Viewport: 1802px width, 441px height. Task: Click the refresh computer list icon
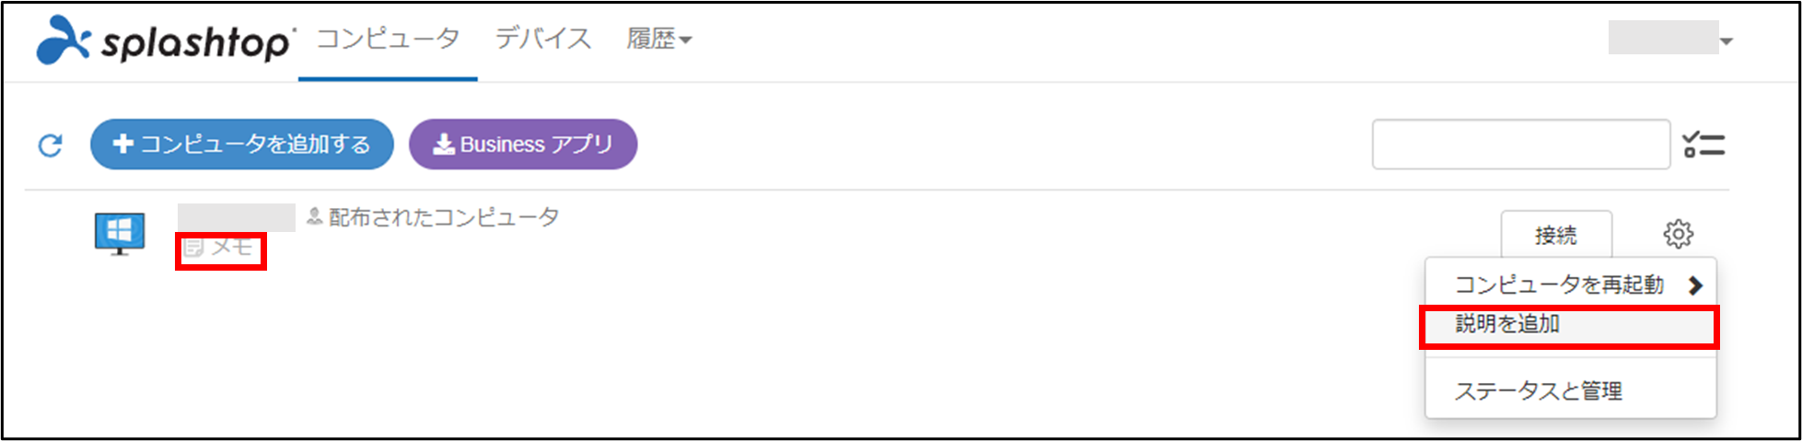pyautogui.click(x=50, y=145)
